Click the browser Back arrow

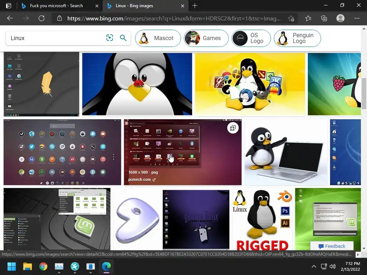tap(10, 18)
